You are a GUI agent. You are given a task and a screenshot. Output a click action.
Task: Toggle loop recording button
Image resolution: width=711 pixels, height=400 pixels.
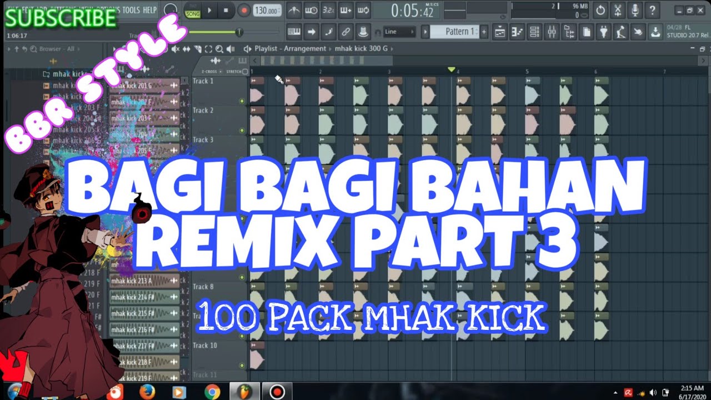[x=363, y=10]
